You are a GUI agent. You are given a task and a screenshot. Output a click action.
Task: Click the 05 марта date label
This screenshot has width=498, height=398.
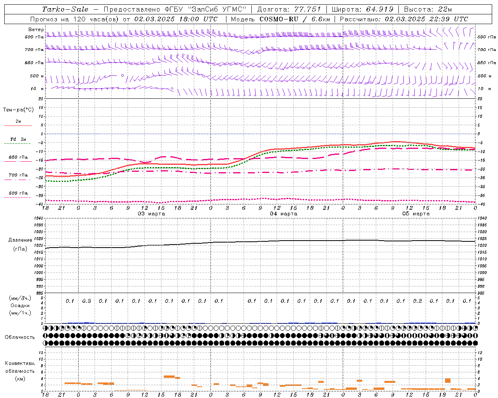pyautogui.click(x=416, y=214)
